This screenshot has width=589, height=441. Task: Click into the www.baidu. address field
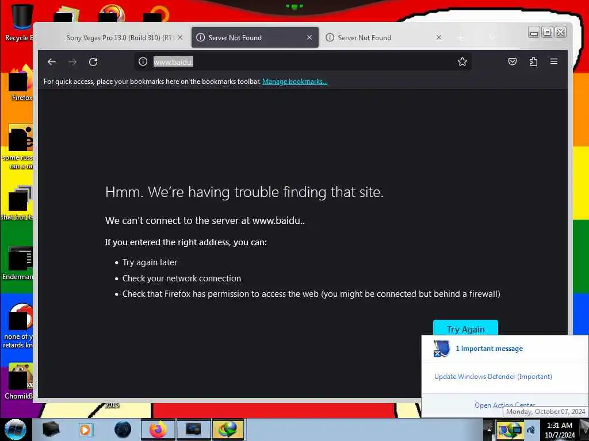click(303, 61)
